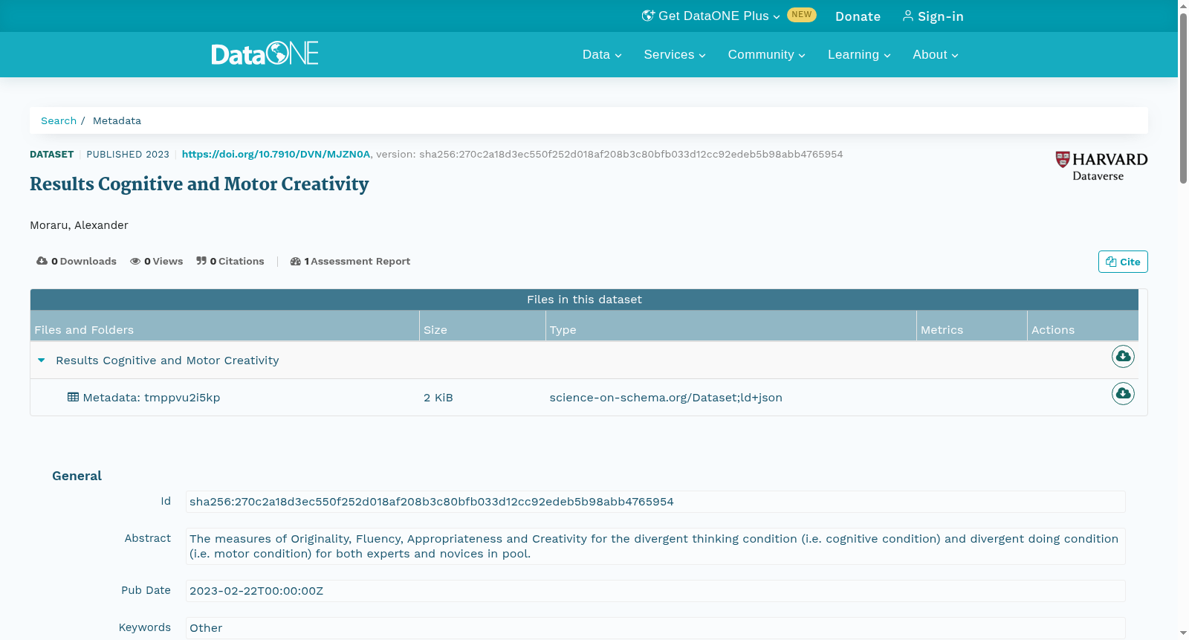The image size is (1189, 640).
Task: Click the Search breadcrumb link
Action: [x=59, y=120]
